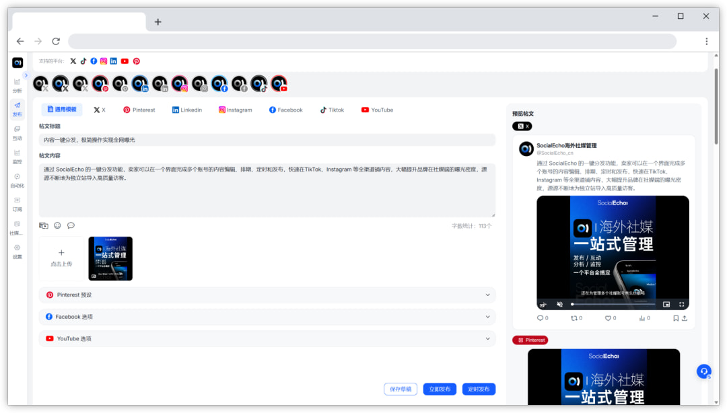Toggle the highlighted Facebook account avatar
Image resolution: width=727 pixels, height=413 pixels.
pos(219,84)
